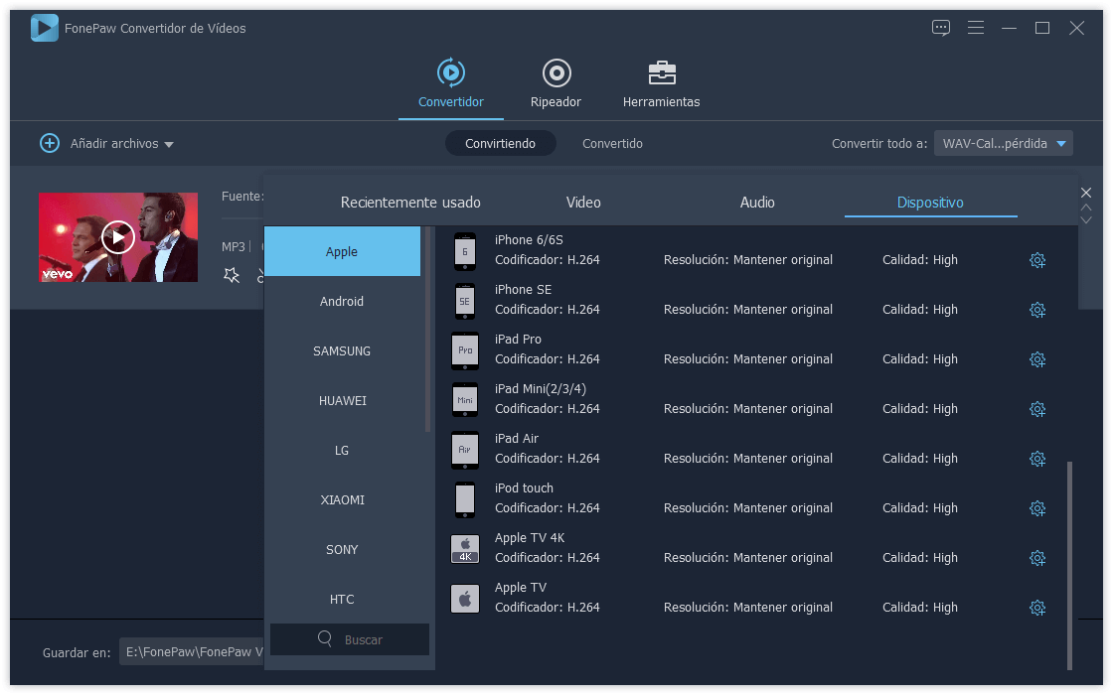Open settings gear for iPad Air profile
1113x695 pixels.
pos(1037,459)
